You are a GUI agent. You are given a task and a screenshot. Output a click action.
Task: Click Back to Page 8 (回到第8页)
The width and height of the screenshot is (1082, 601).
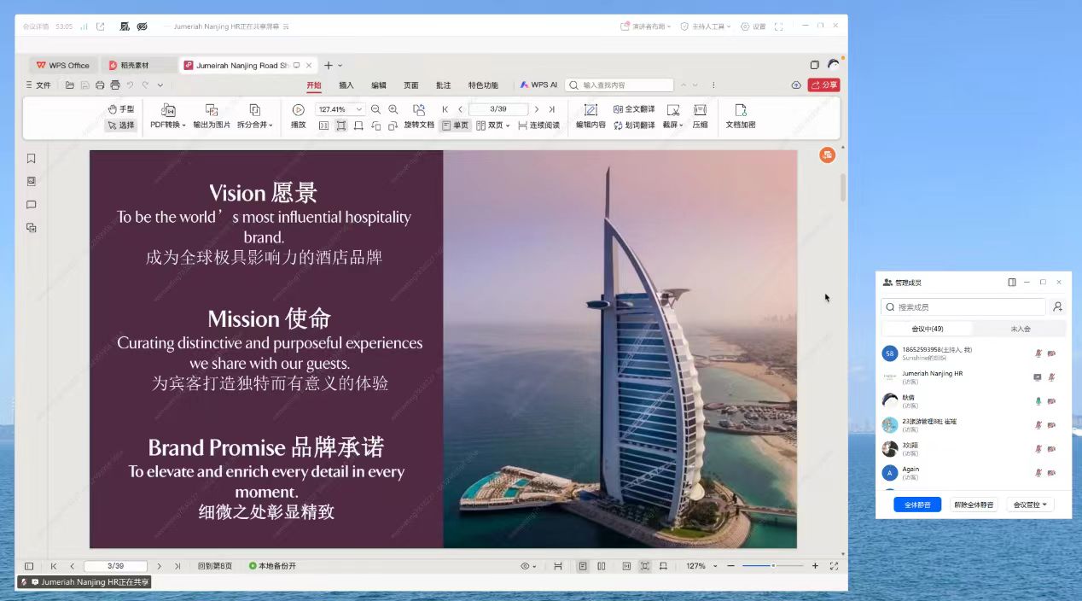215,566
